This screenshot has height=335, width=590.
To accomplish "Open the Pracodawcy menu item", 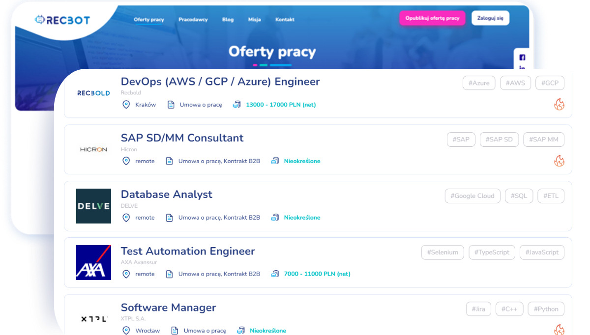I will point(193,20).
